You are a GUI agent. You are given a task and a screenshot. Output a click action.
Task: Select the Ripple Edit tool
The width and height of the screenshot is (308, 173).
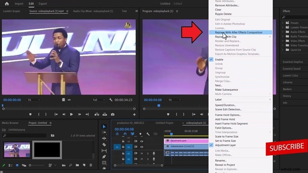pos(104,138)
